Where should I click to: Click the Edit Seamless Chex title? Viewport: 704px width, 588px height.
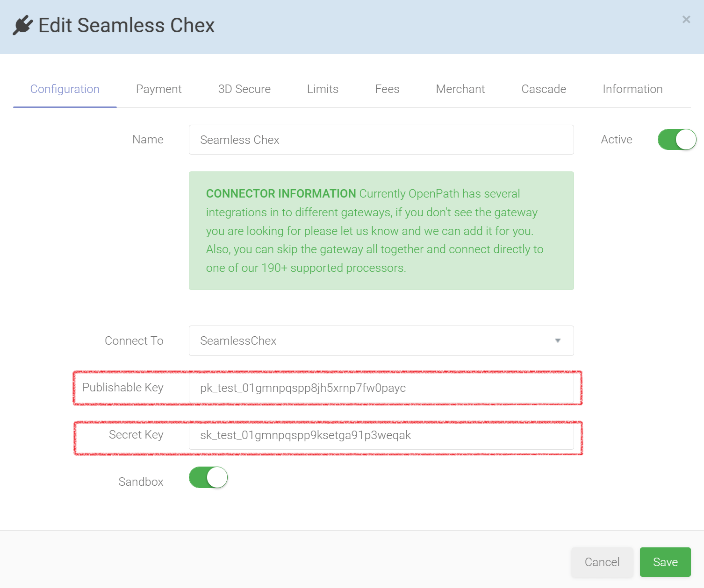coord(126,25)
